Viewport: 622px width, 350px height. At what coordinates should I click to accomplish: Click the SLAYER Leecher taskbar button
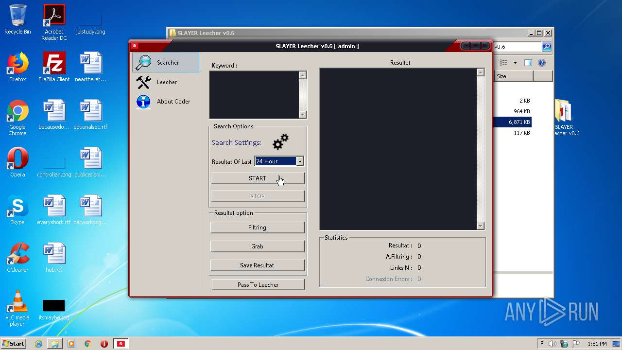121,344
